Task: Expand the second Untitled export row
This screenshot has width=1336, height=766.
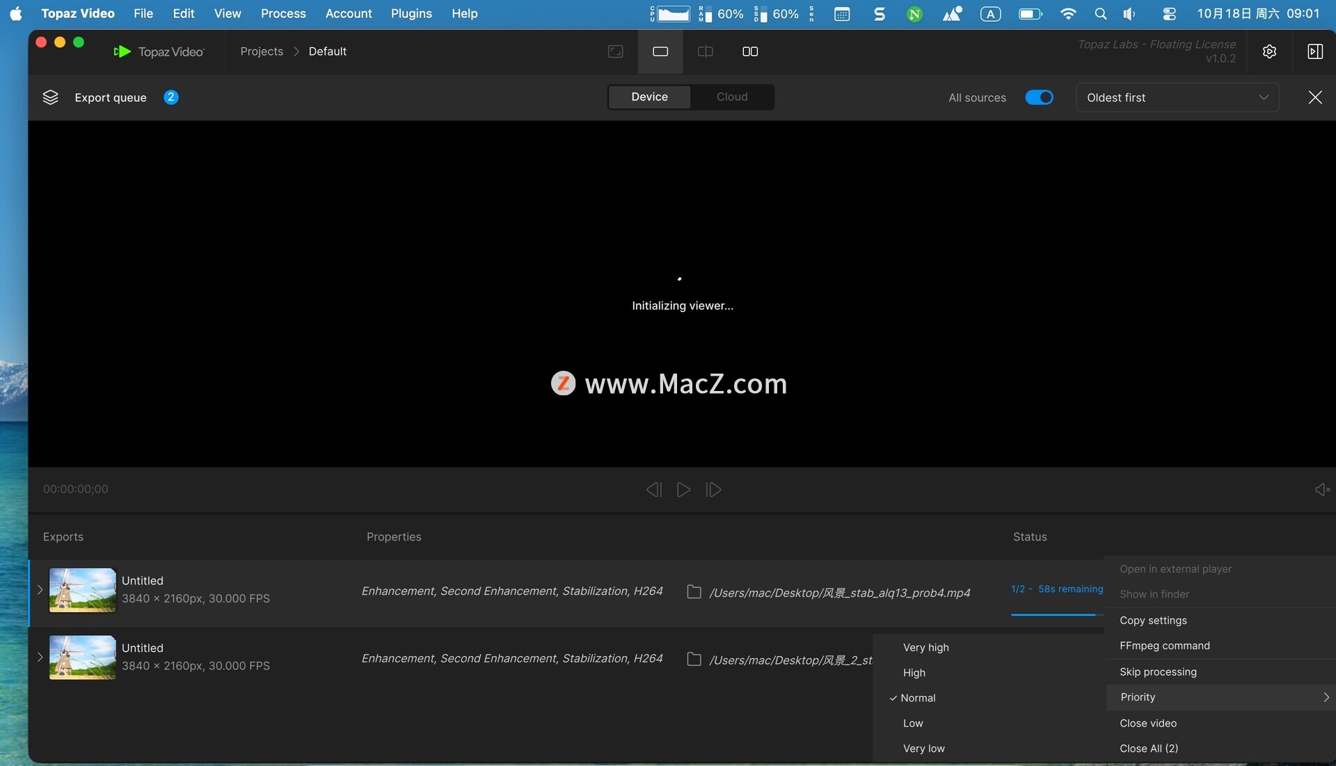Action: (x=40, y=657)
